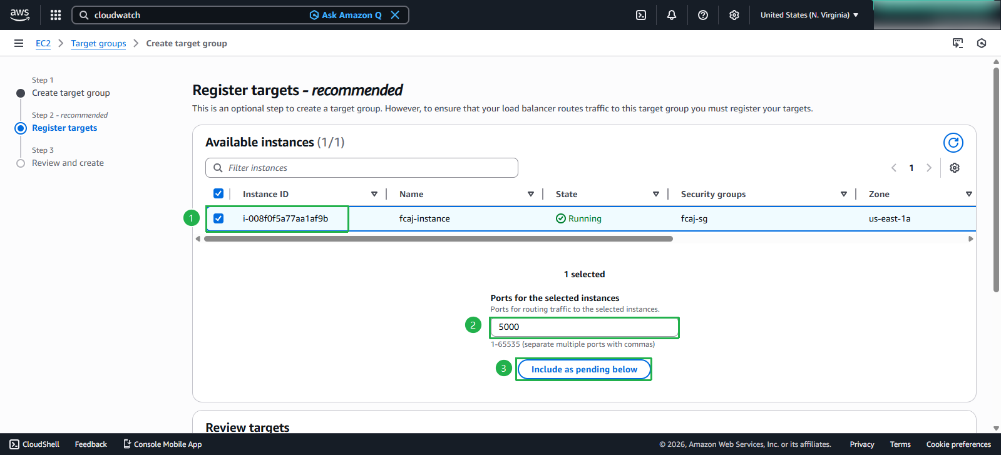Open the services grid menu
The width and height of the screenshot is (1001, 455).
coord(56,15)
